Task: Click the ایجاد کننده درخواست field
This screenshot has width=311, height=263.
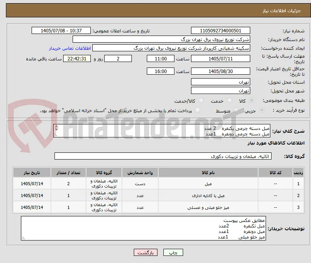Action: pos(171,48)
